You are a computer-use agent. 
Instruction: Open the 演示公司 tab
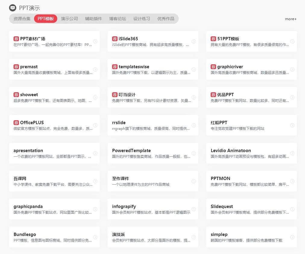click(x=69, y=19)
